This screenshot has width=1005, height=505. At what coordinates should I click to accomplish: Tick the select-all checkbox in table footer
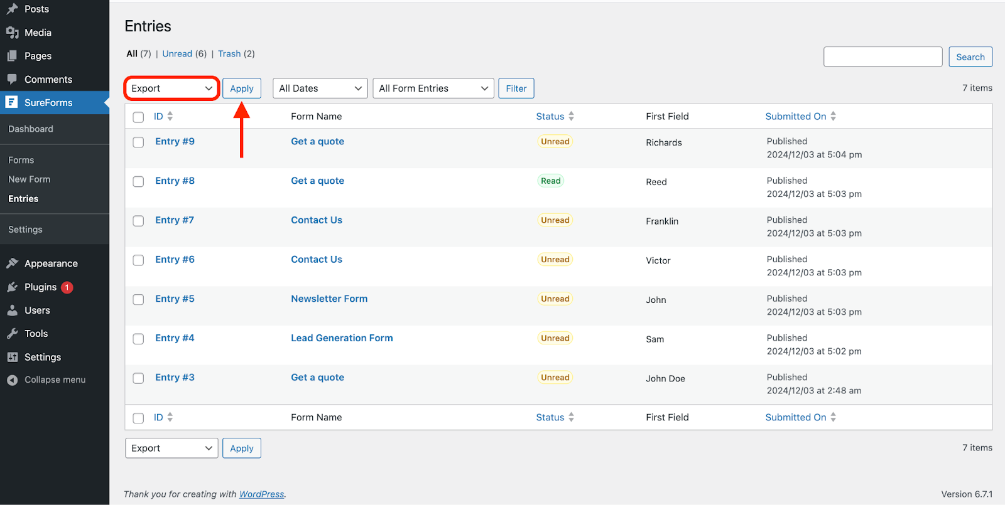139,418
